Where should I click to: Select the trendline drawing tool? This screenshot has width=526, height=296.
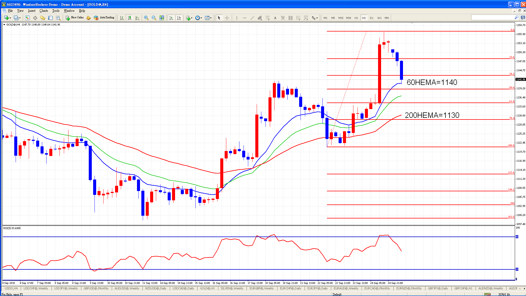[252, 18]
